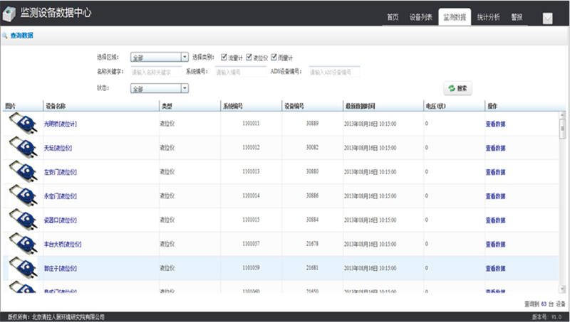Go to the 警报 tab
The height and width of the screenshot is (322, 570).
[517, 17]
